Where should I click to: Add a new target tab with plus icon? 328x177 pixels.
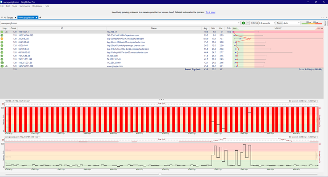(x=40, y=18)
